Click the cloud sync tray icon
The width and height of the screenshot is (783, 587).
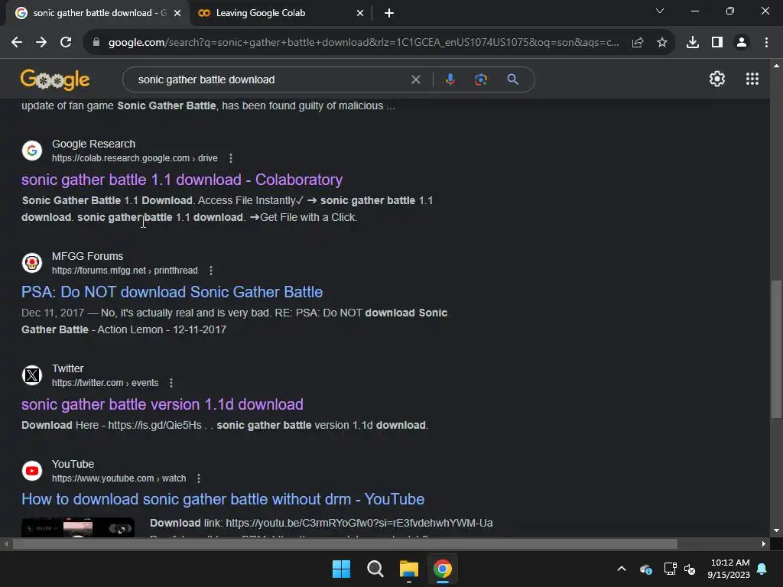[x=645, y=569]
